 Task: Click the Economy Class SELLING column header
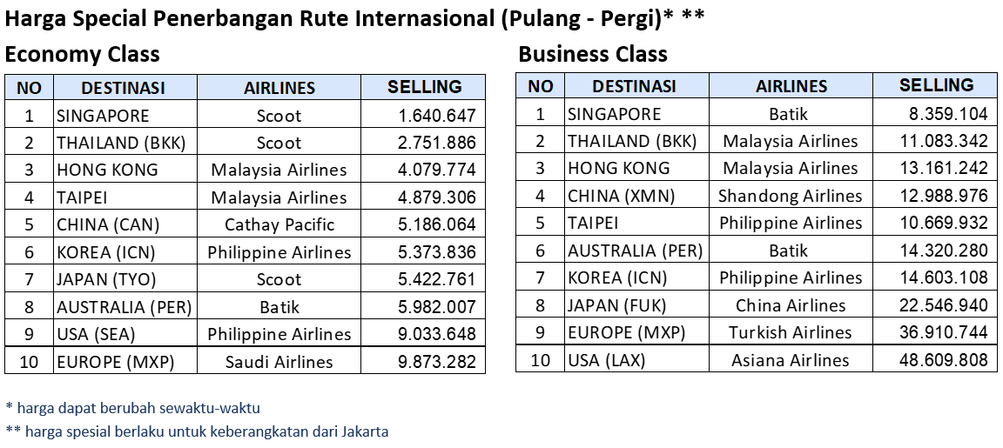coord(424,87)
